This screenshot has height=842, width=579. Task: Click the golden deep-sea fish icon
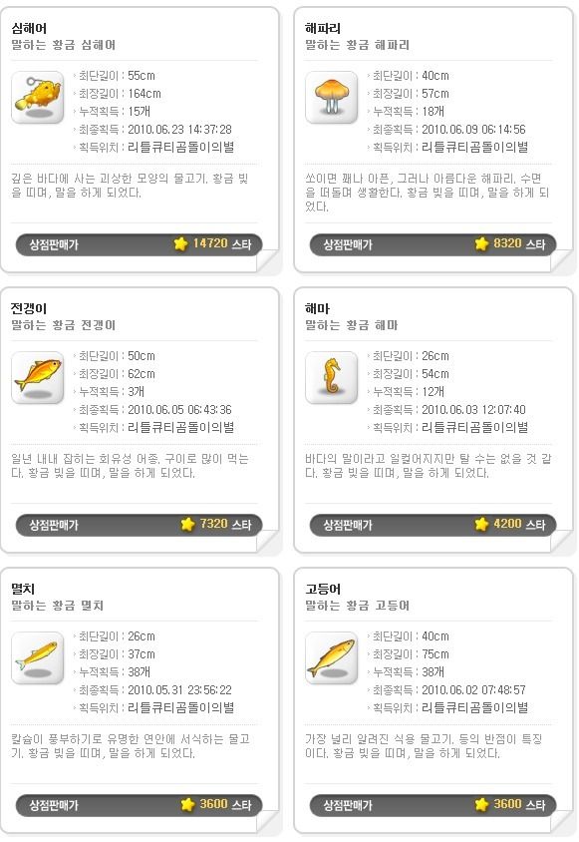(x=38, y=97)
